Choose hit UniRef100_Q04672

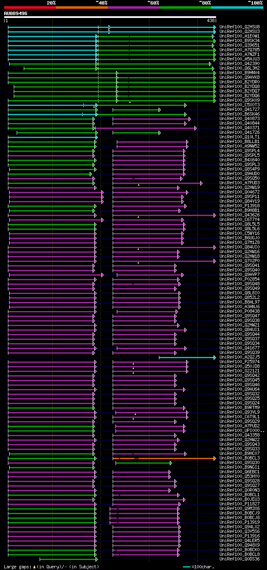(x=239, y=192)
